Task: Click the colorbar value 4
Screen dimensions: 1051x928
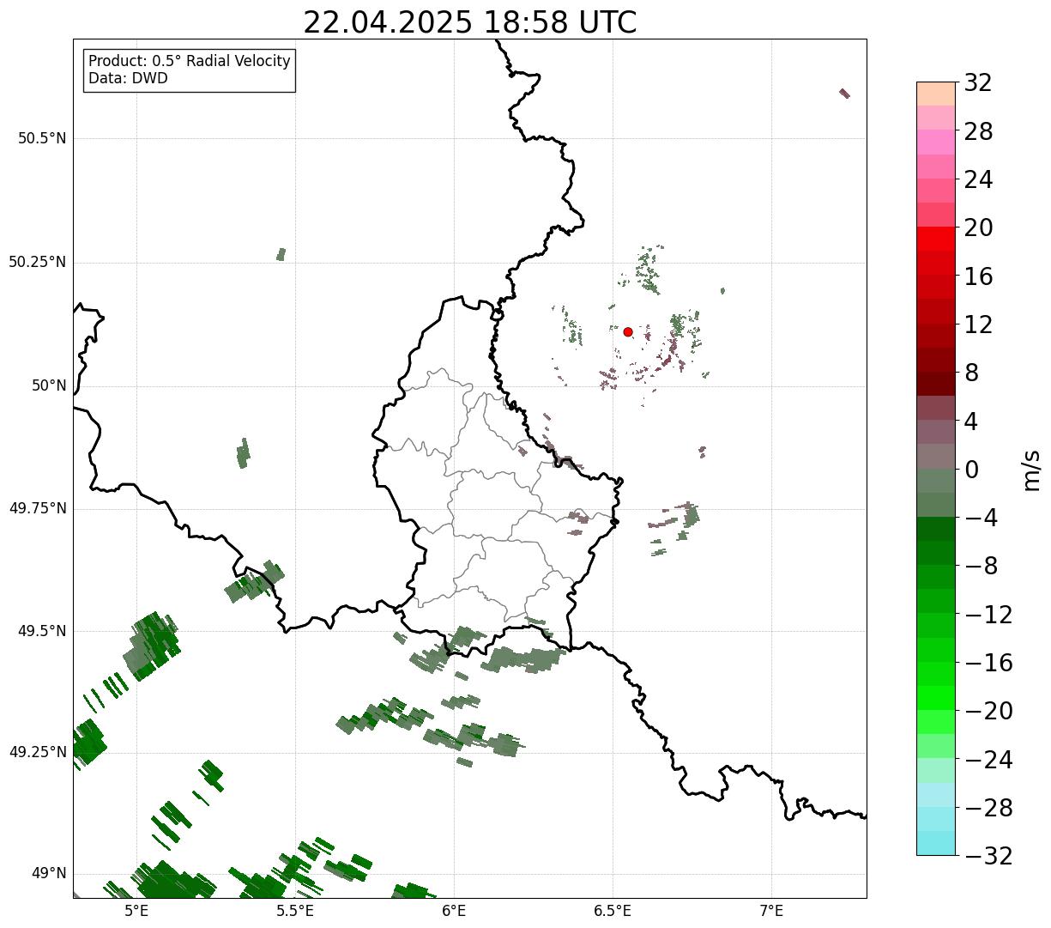Action: pos(971,422)
